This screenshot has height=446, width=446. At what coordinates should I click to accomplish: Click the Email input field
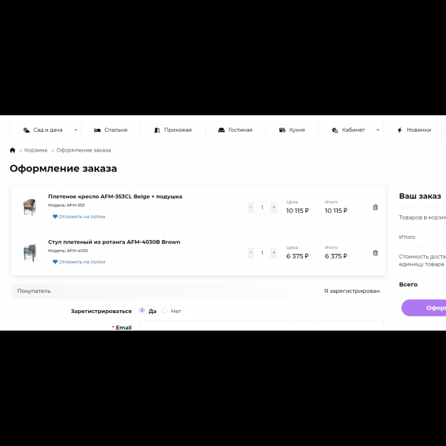[x=261, y=326]
